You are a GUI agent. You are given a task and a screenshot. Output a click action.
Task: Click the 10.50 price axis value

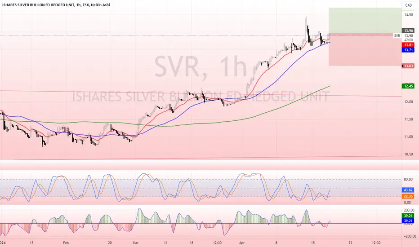(408, 154)
